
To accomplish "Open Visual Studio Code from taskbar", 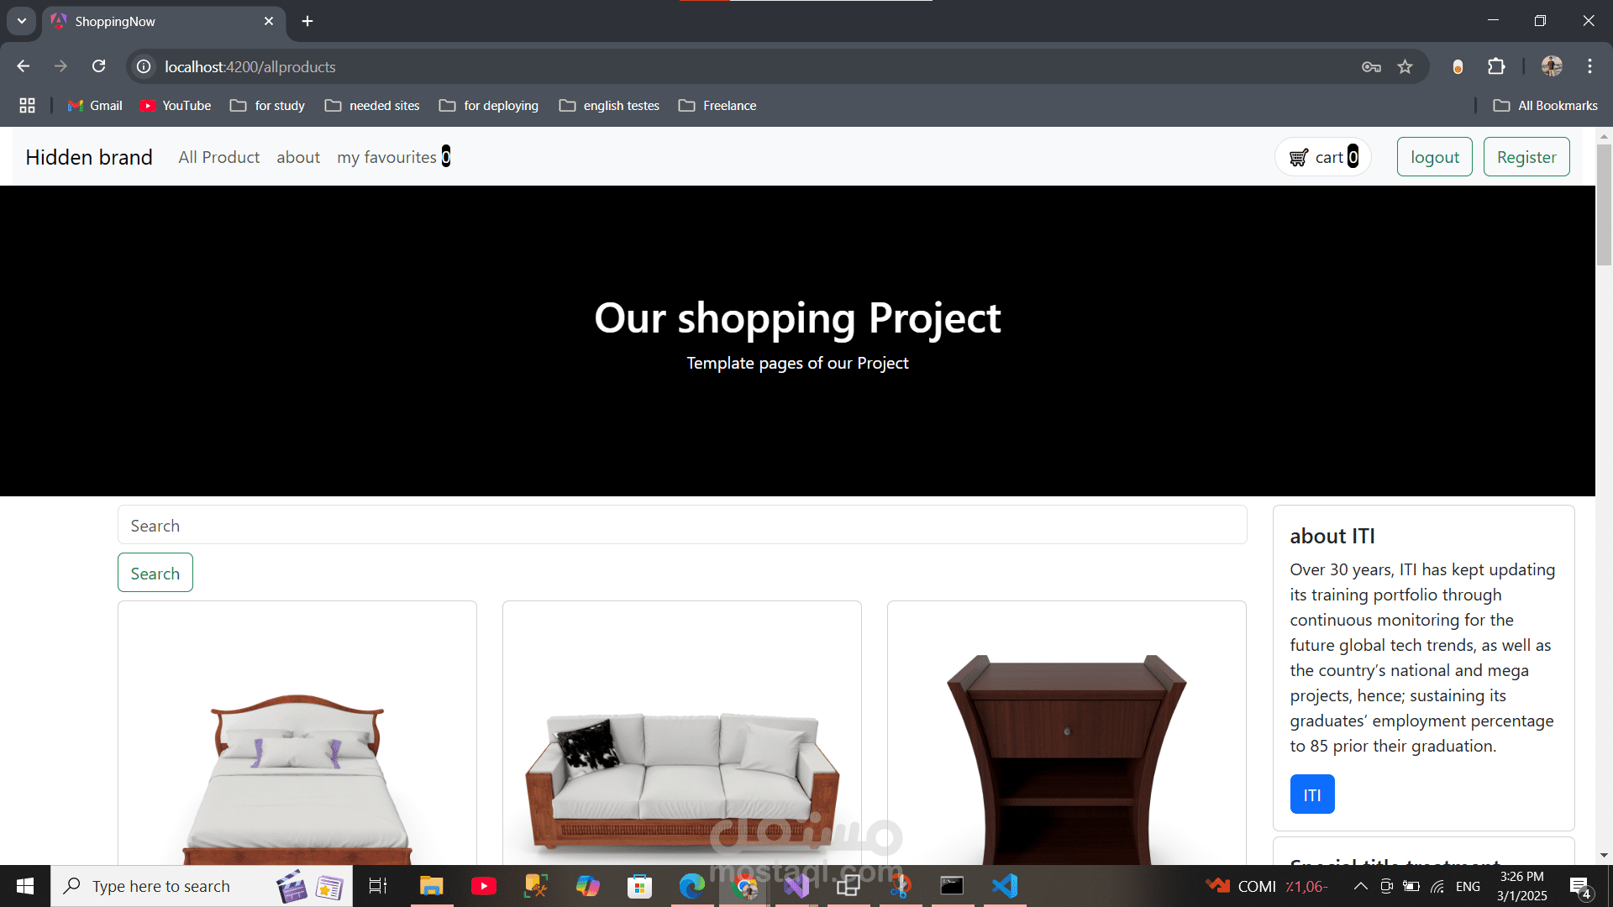I will pos(1005,886).
